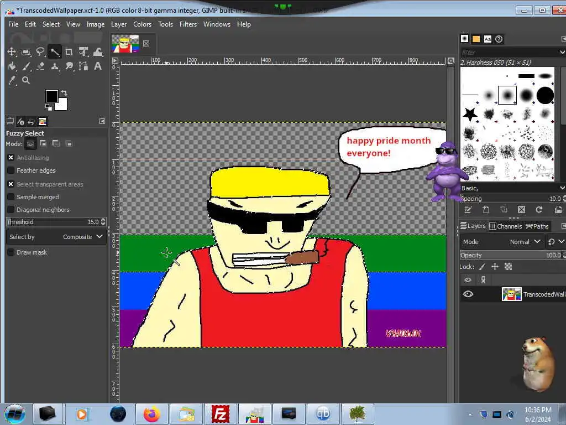Image resolution: width=566 pixels, height=425 pixels.
Task: Pick the Color Picker eyedropper tool
Action: pos(12,81)
